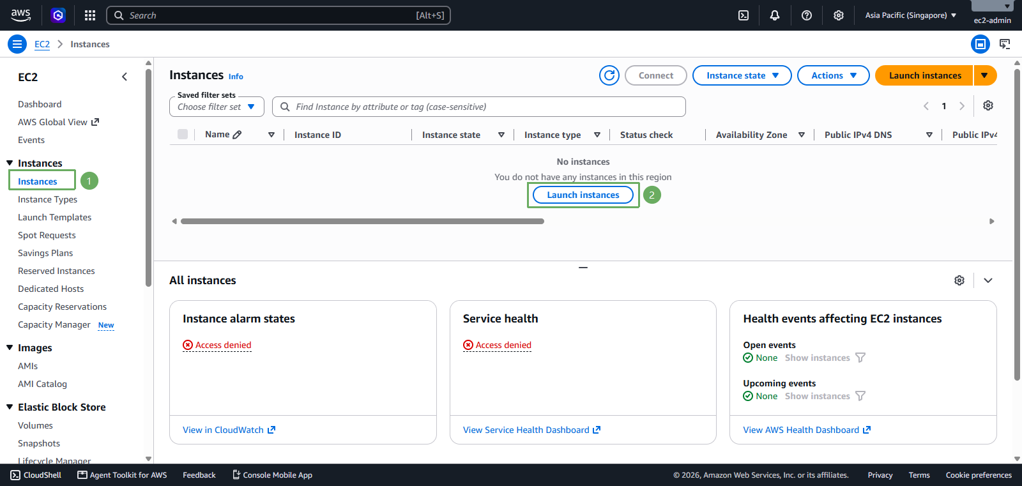This screenshot has height=486, width=1022.
Task: Collapse the Elastic Block Store section
Action: [10, 407]
